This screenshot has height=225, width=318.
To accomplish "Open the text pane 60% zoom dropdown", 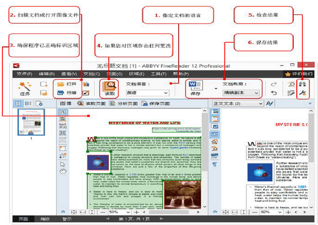I will coord(271,212).
